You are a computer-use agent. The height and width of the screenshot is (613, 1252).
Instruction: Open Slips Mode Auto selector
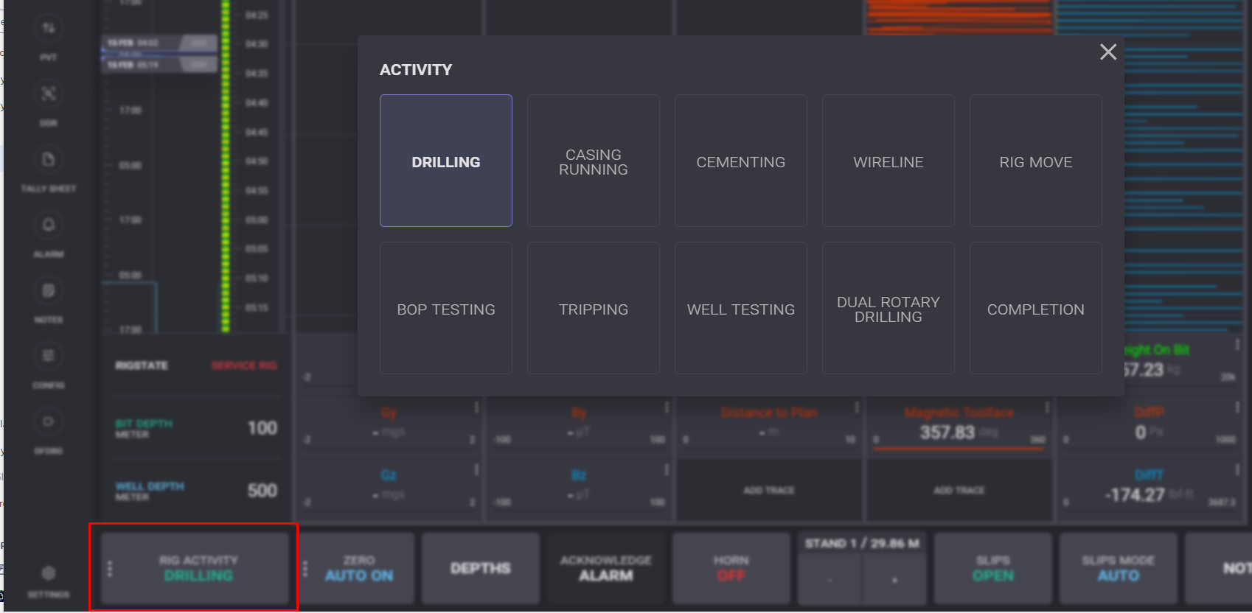(1118, 568)
